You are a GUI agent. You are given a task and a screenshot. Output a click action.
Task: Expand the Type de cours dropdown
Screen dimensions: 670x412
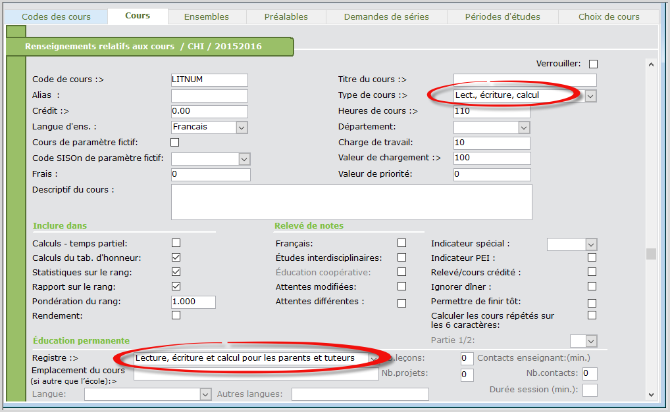(590, 96)
